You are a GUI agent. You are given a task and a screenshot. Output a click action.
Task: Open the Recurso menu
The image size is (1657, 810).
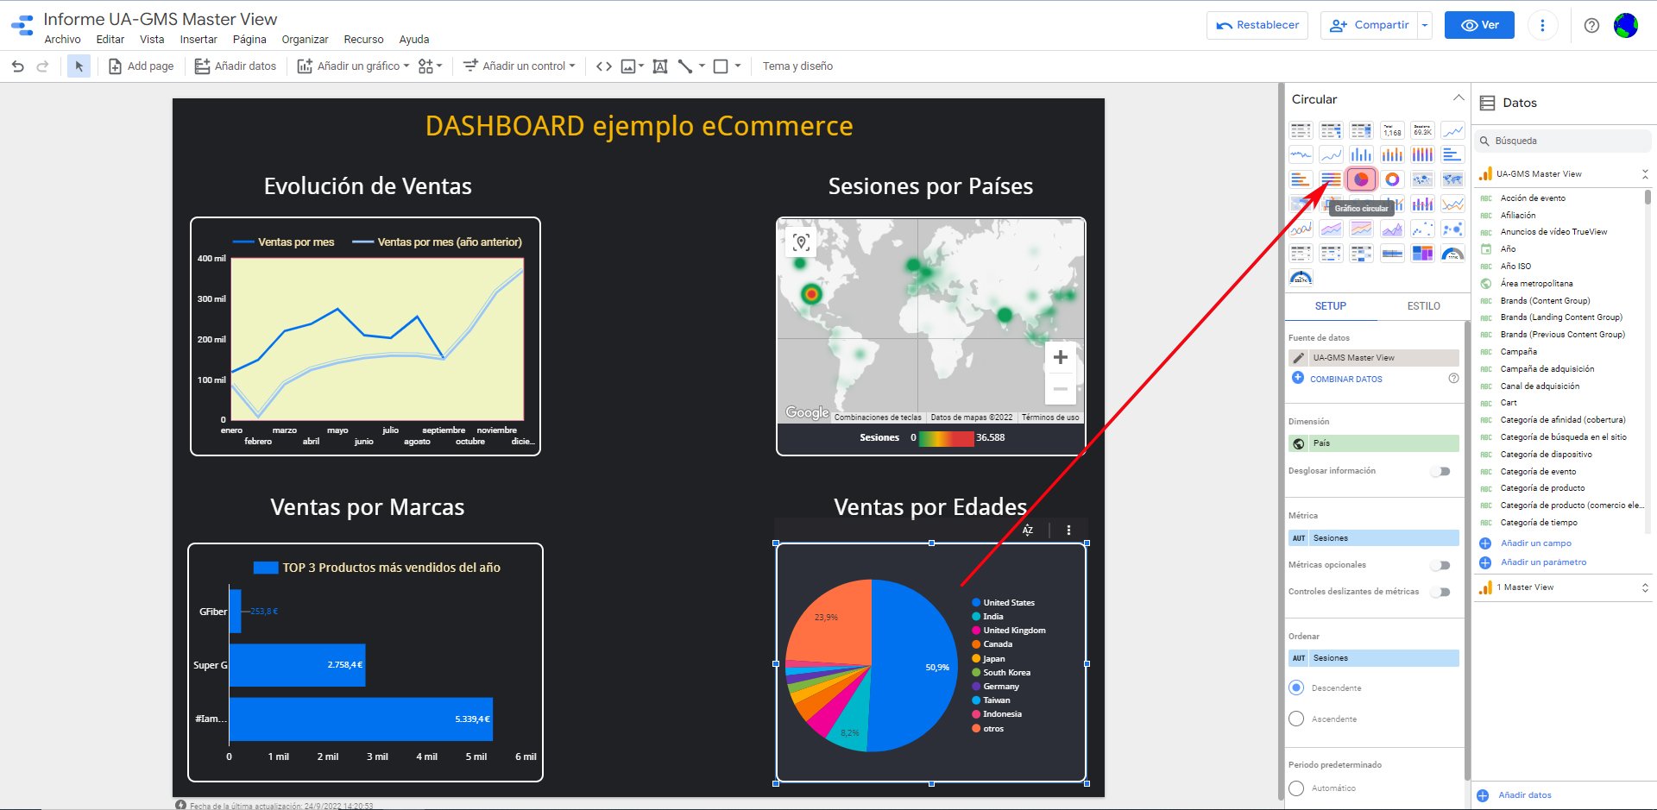point(363,40)
